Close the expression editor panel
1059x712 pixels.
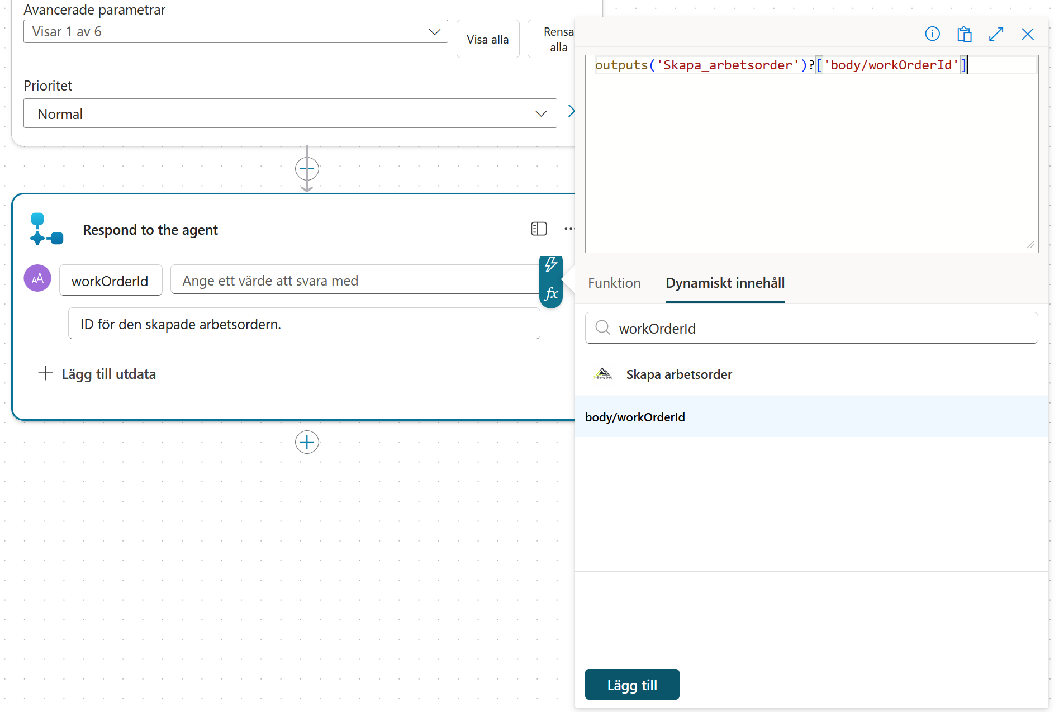point(1027,34)
